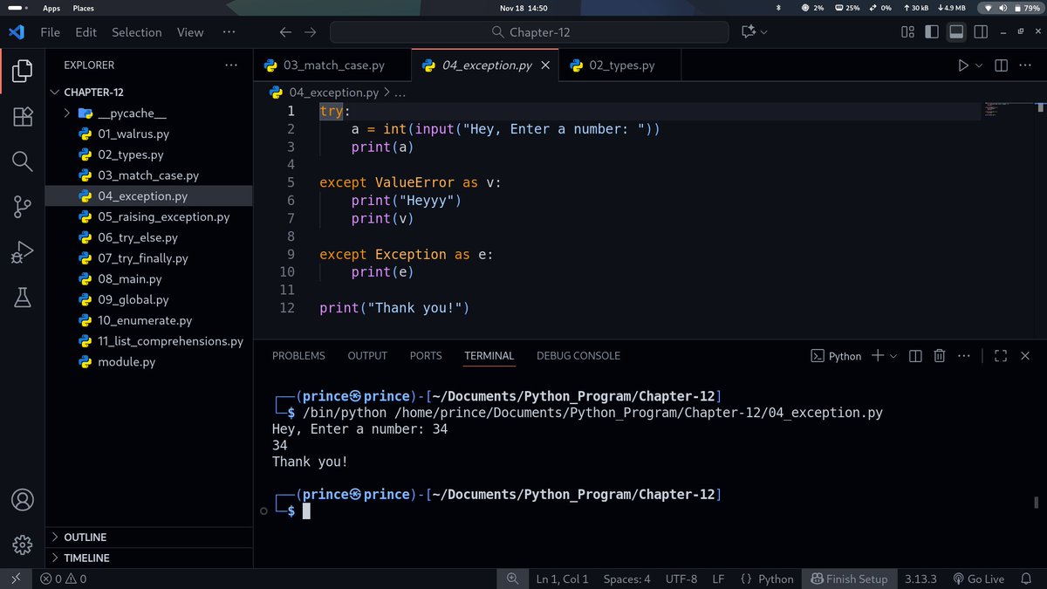Open Customize Layout icon
Screen dimensions: 1047x589
click(x=908, y=32)
